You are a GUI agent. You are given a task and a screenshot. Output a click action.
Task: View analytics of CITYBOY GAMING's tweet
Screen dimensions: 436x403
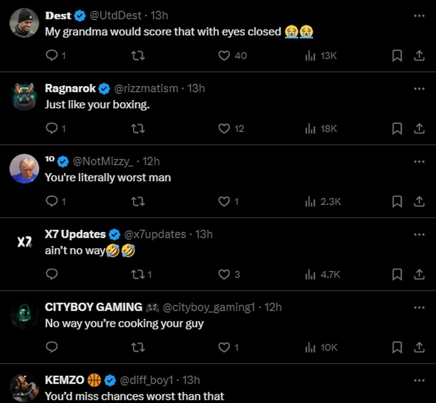310,347
